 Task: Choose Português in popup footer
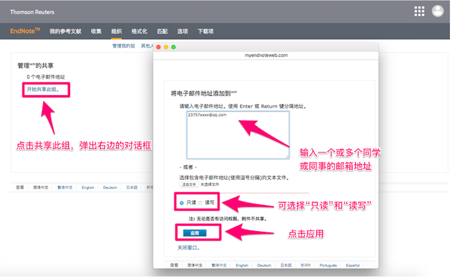(328, 265)
